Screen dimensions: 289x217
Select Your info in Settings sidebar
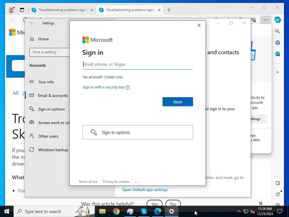pos(46,82)
